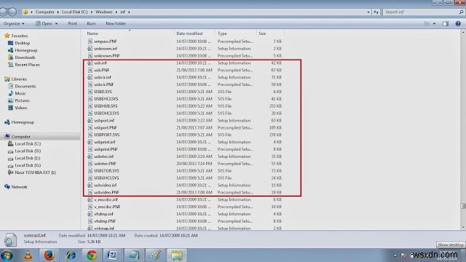Select the vhdmp.inf file row
The width and height of the screenshot is (466, 262).
pyautogui.click(x=184, y=214)
